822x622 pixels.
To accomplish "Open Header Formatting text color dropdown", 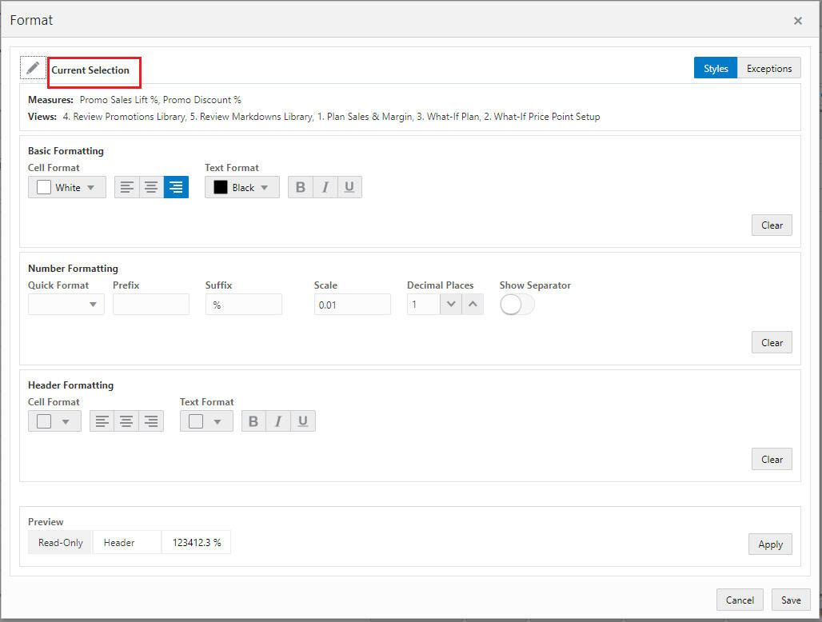I will coord(206,421).
